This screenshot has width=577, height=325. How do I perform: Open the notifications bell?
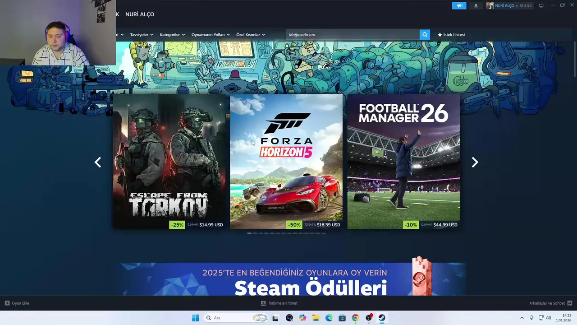click(476, 5)
